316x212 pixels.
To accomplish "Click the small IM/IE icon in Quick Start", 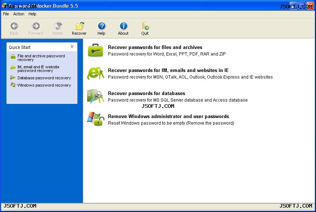I will click(13, 67).
